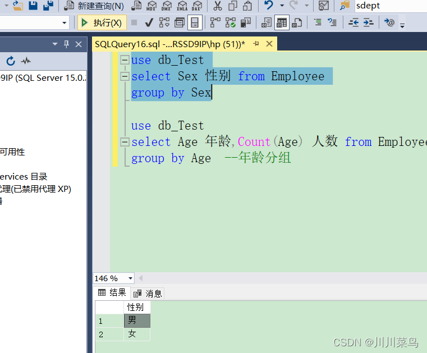Toggle Include Live Query Statistics
The height and width of the screenshot is (353, 427).
point(231,22)
